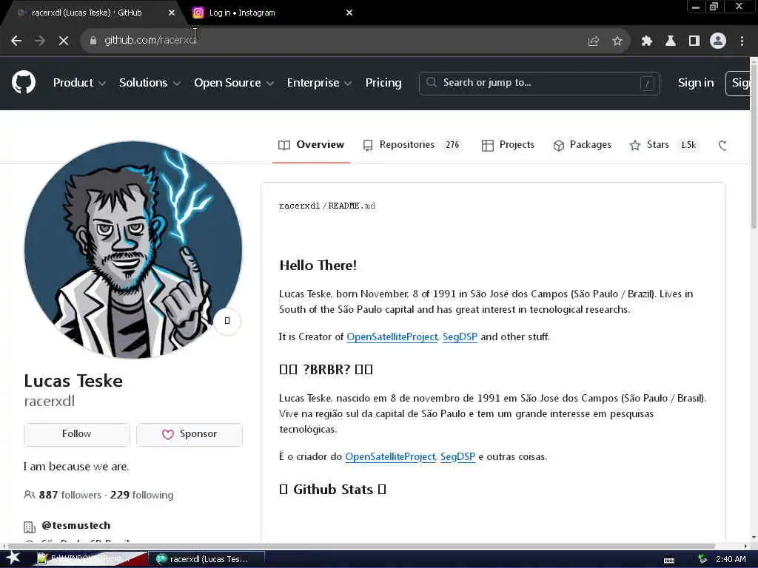
Task: Bookmark this page with the star icon
Action: 617,41
